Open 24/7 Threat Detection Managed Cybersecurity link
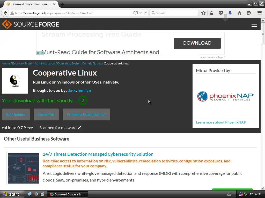 pyautogui.click(x=98, y=154)
